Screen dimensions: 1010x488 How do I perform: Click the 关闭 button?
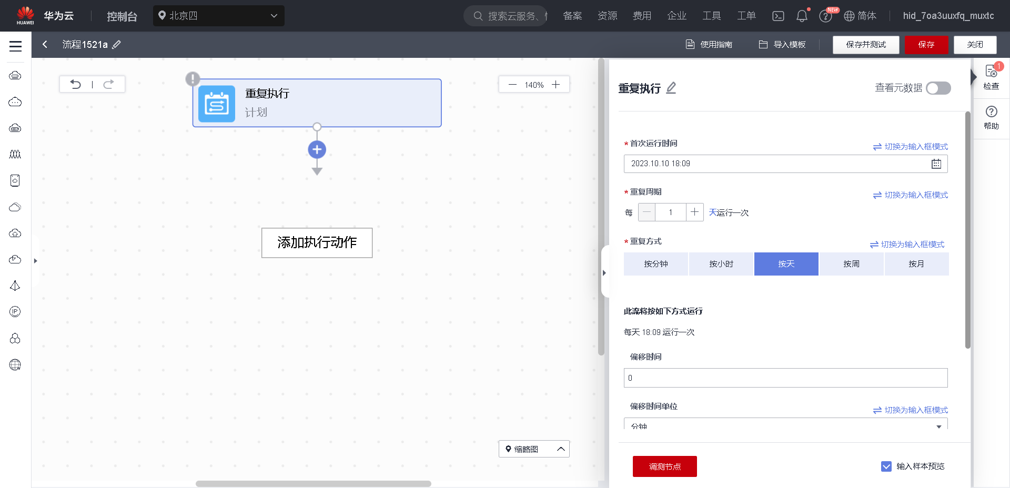975,45
